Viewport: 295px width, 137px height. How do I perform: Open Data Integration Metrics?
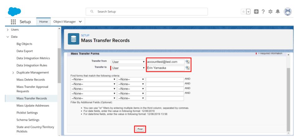(33, 58)
